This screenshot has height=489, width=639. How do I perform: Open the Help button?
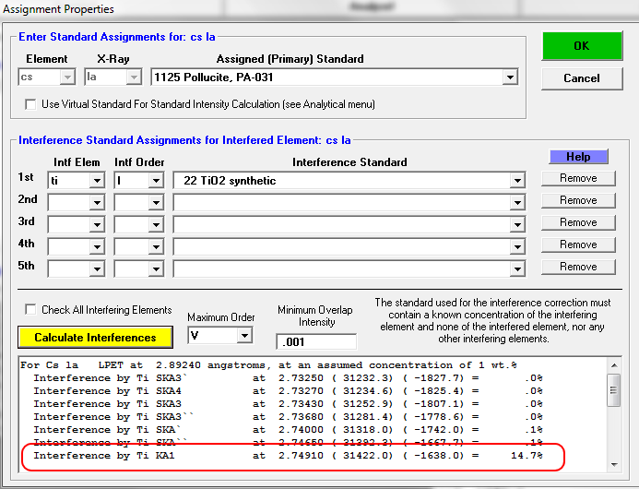[x=578, y=157]
